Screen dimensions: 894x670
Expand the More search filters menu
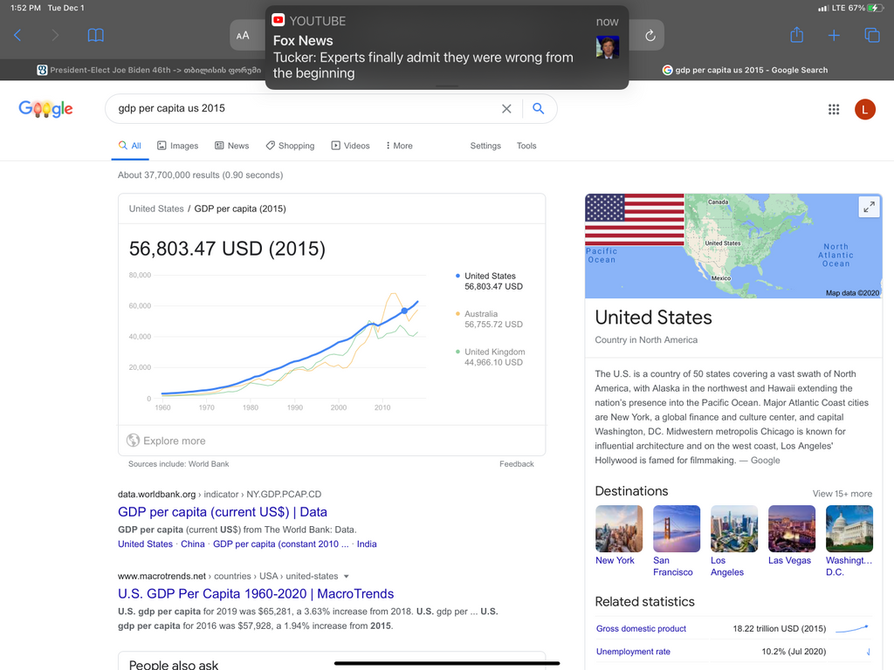click(399, 146)
